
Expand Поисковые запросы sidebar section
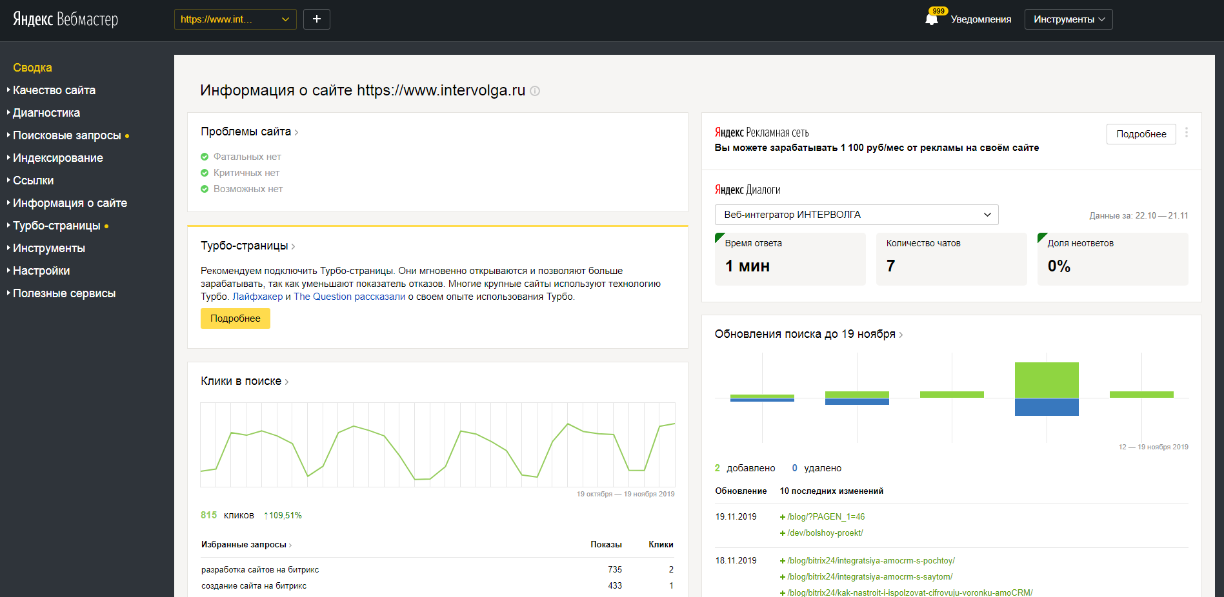[x=67, y=135]
